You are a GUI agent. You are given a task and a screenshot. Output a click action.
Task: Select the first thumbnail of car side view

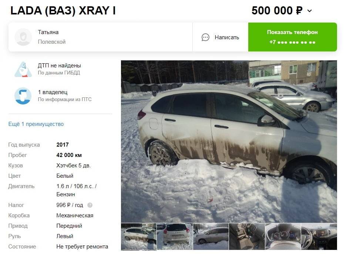139,237
